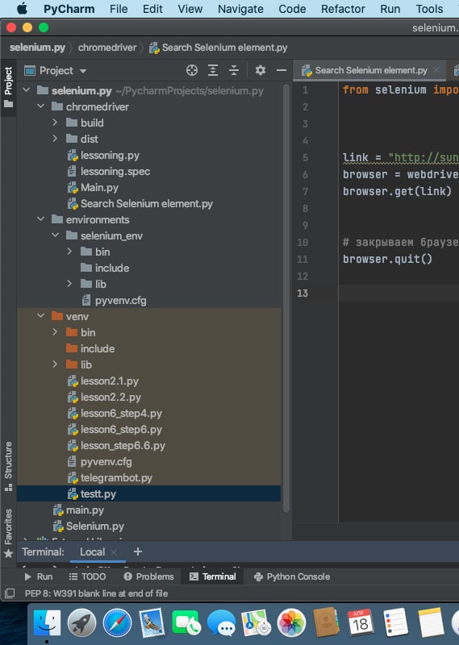The width and height of the screenshot is (459, 645).
Task: Open the Tools menu
Action: tap(429, 9)
